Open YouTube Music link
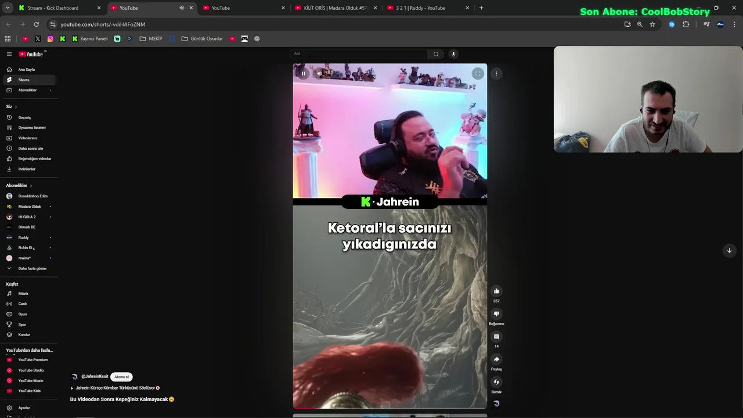Viewport: 743px width, 418px height. click(x=29, y=381)
